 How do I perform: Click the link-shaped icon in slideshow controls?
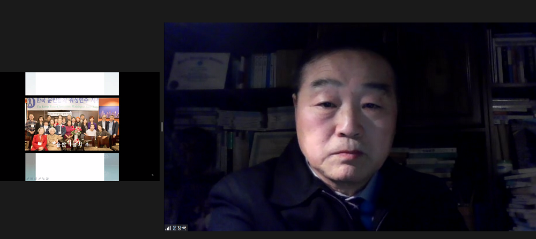coord(39,178)
